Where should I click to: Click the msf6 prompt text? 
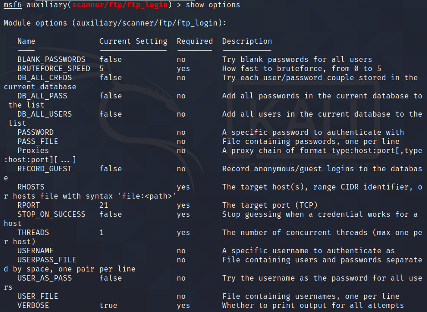[12, 5]
